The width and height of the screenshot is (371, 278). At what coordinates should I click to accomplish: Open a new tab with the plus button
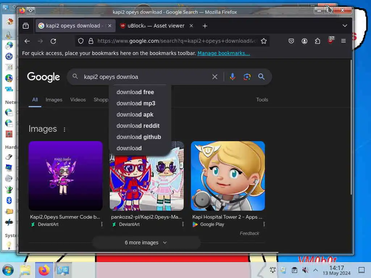coord(205,26)
